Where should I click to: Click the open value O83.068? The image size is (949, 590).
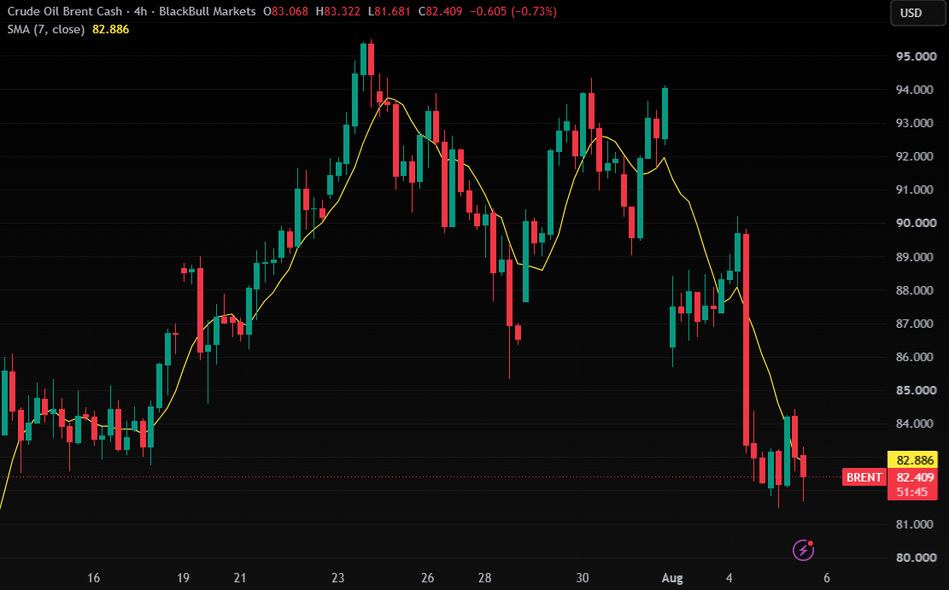pyautogui.click(x=285, y=11)
